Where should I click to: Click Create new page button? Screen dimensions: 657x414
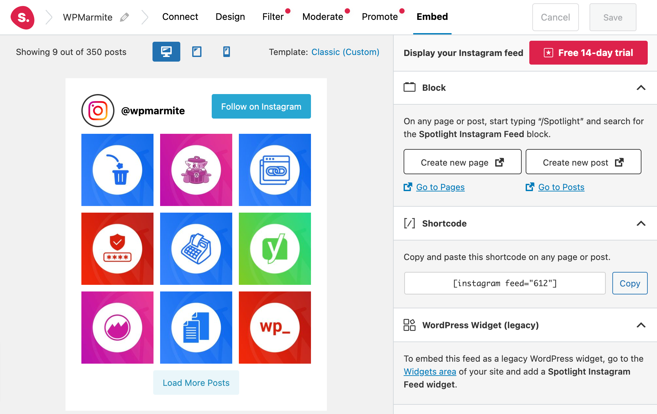(x=462, y=162)
